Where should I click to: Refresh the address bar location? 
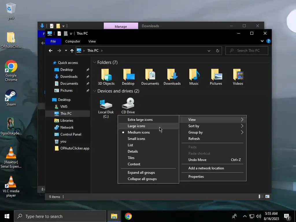(217, 51)
